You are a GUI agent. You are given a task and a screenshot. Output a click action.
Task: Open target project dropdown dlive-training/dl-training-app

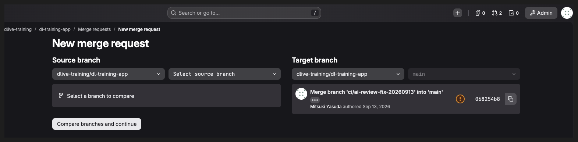(348, 74)
